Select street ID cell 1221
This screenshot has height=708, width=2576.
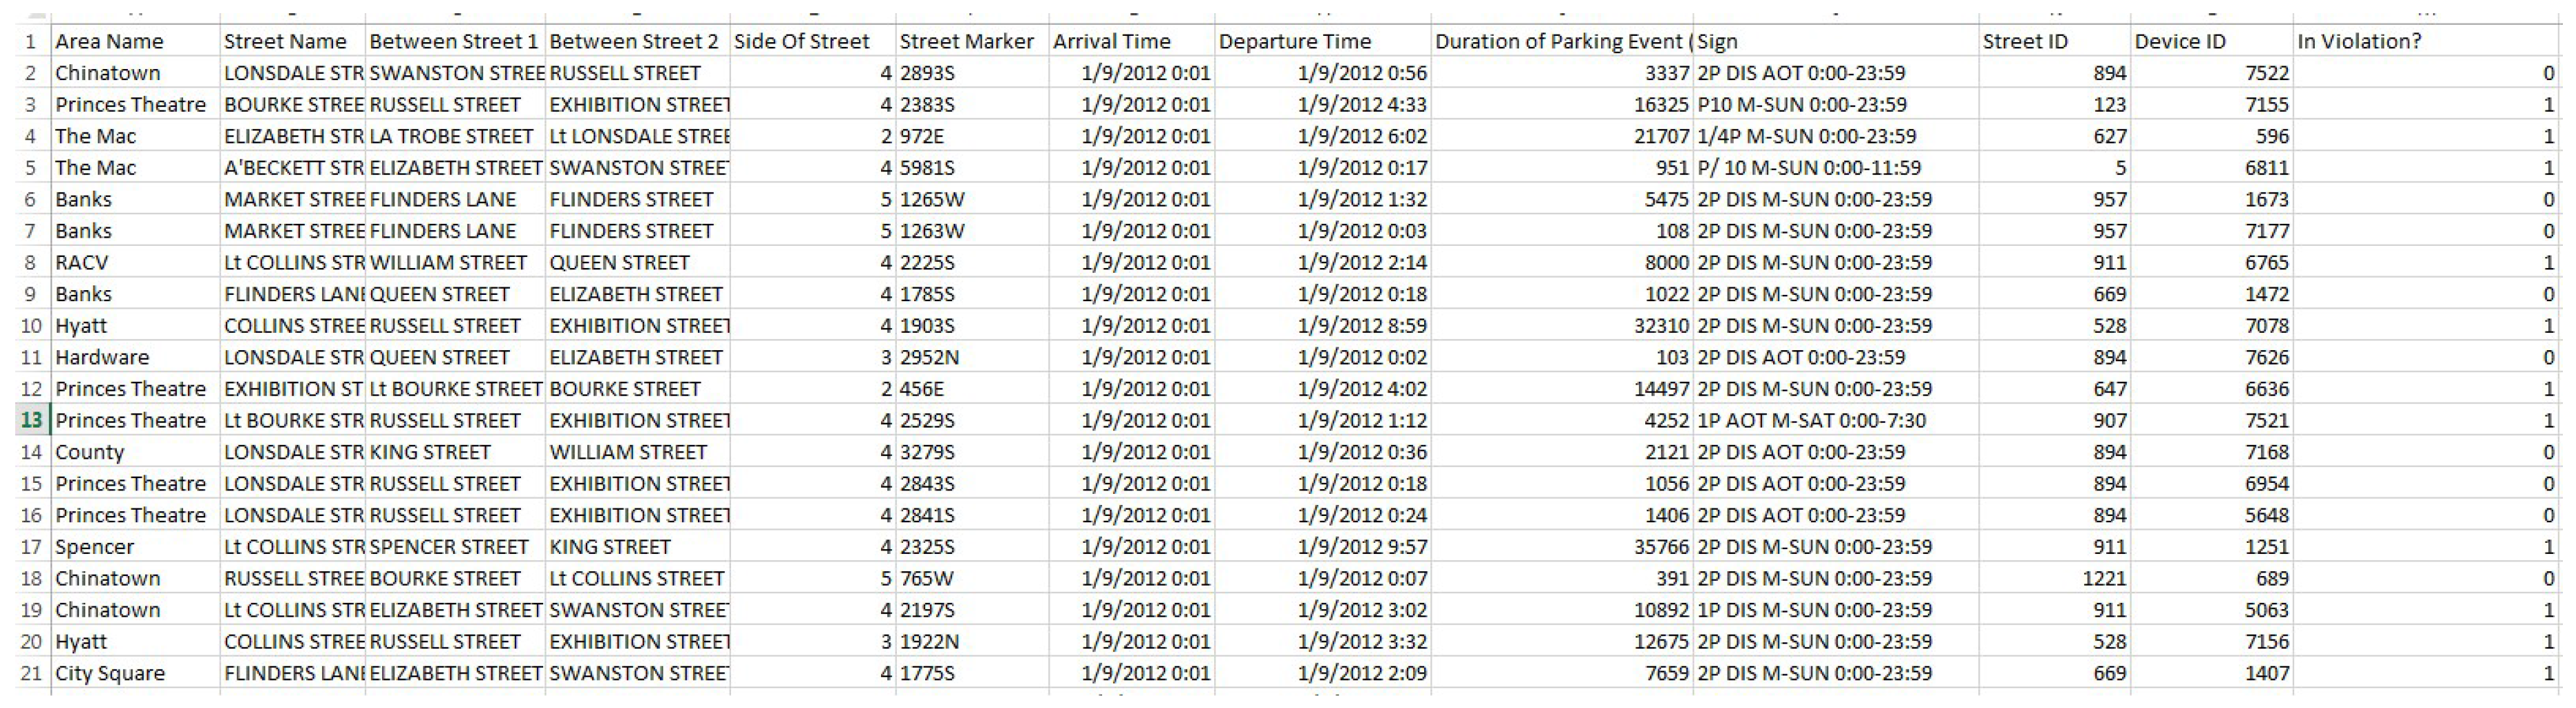coord(2054,579)
